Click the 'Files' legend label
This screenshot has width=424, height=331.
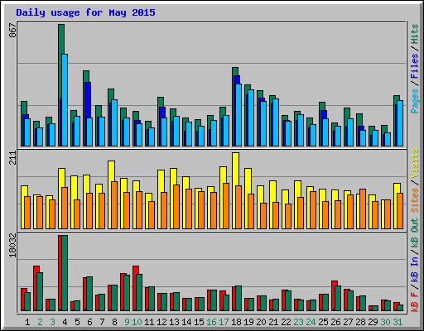[x=415, y=66]
